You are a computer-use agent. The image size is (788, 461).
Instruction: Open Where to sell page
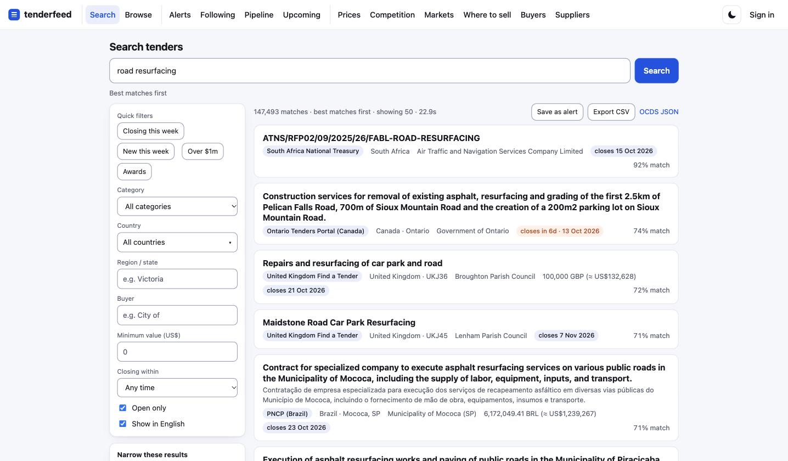pyautogui.click(x=487, y=15)
